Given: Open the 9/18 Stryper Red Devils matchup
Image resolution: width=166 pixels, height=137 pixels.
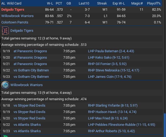Looking at the screenshot, I should (29, 106).
